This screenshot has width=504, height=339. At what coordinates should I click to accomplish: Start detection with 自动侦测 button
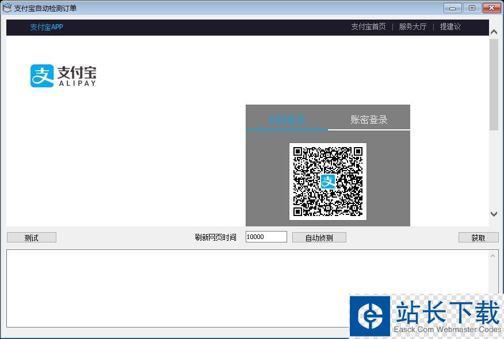[x=319, y=237]
